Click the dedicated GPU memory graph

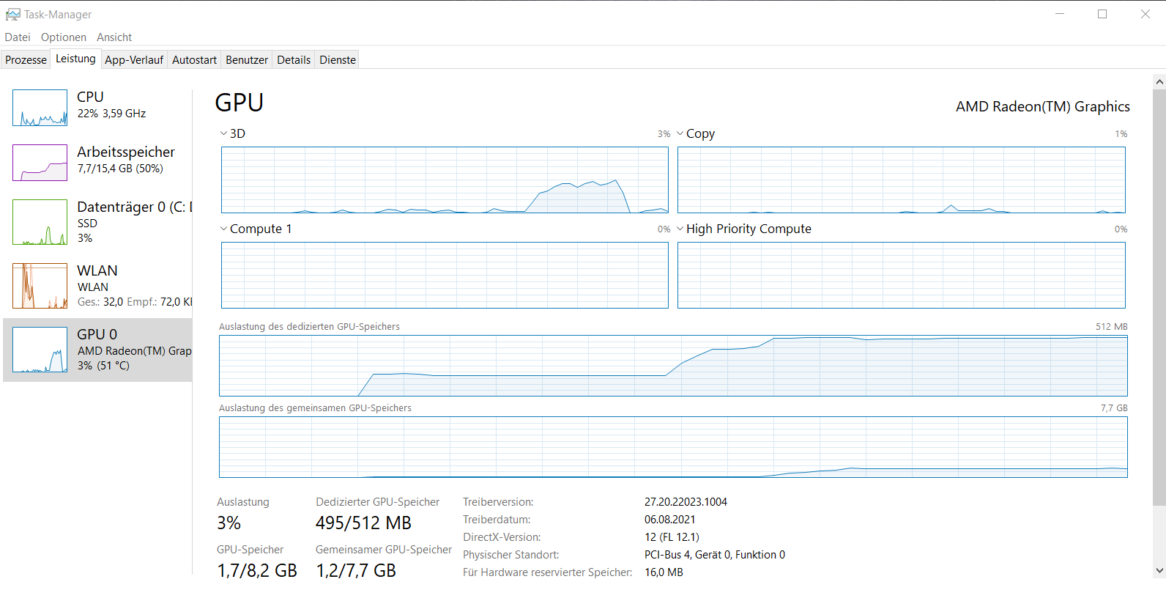[x=673, y=366]
